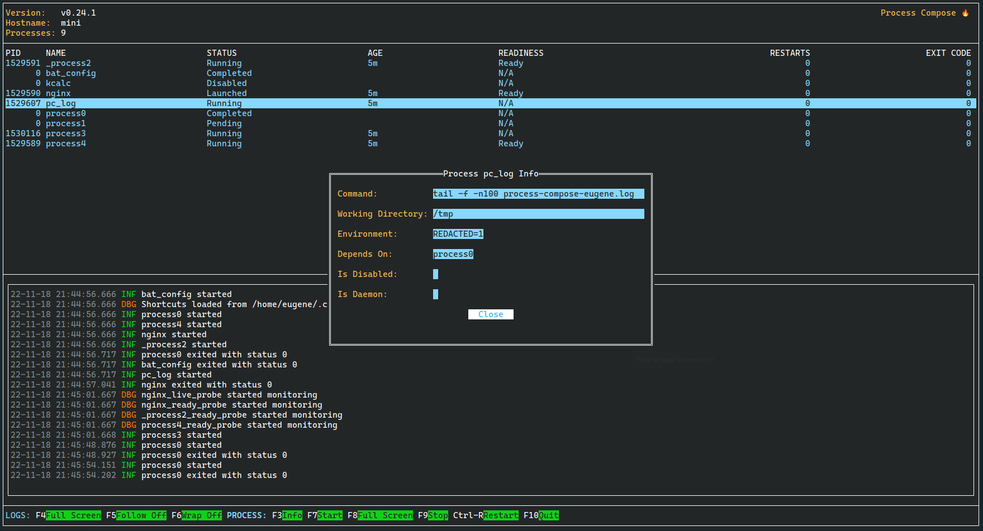The image size is (983, 531).
Task: Click PID 1529591
Action: tap(23, 63)
